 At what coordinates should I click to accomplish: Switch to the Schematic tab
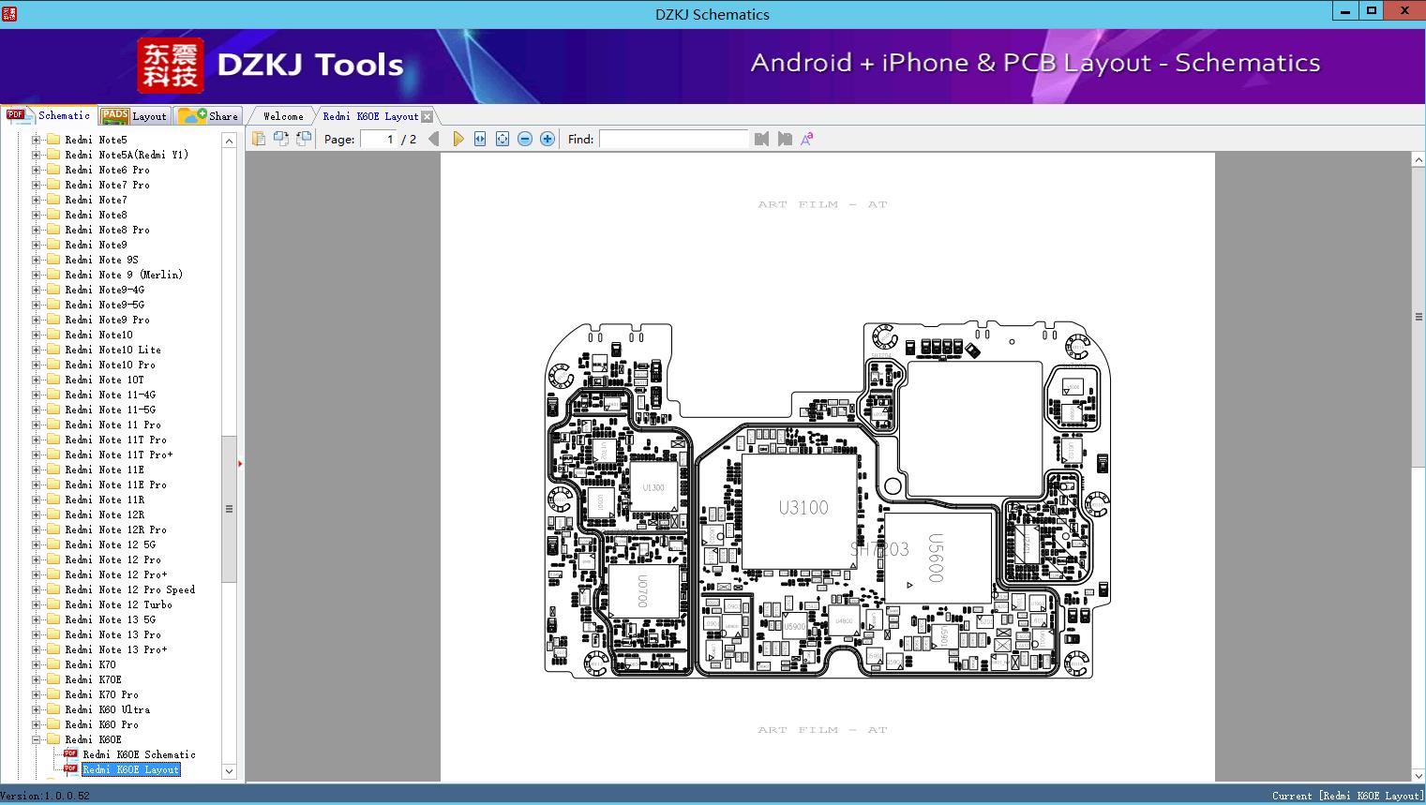[49, 115]
